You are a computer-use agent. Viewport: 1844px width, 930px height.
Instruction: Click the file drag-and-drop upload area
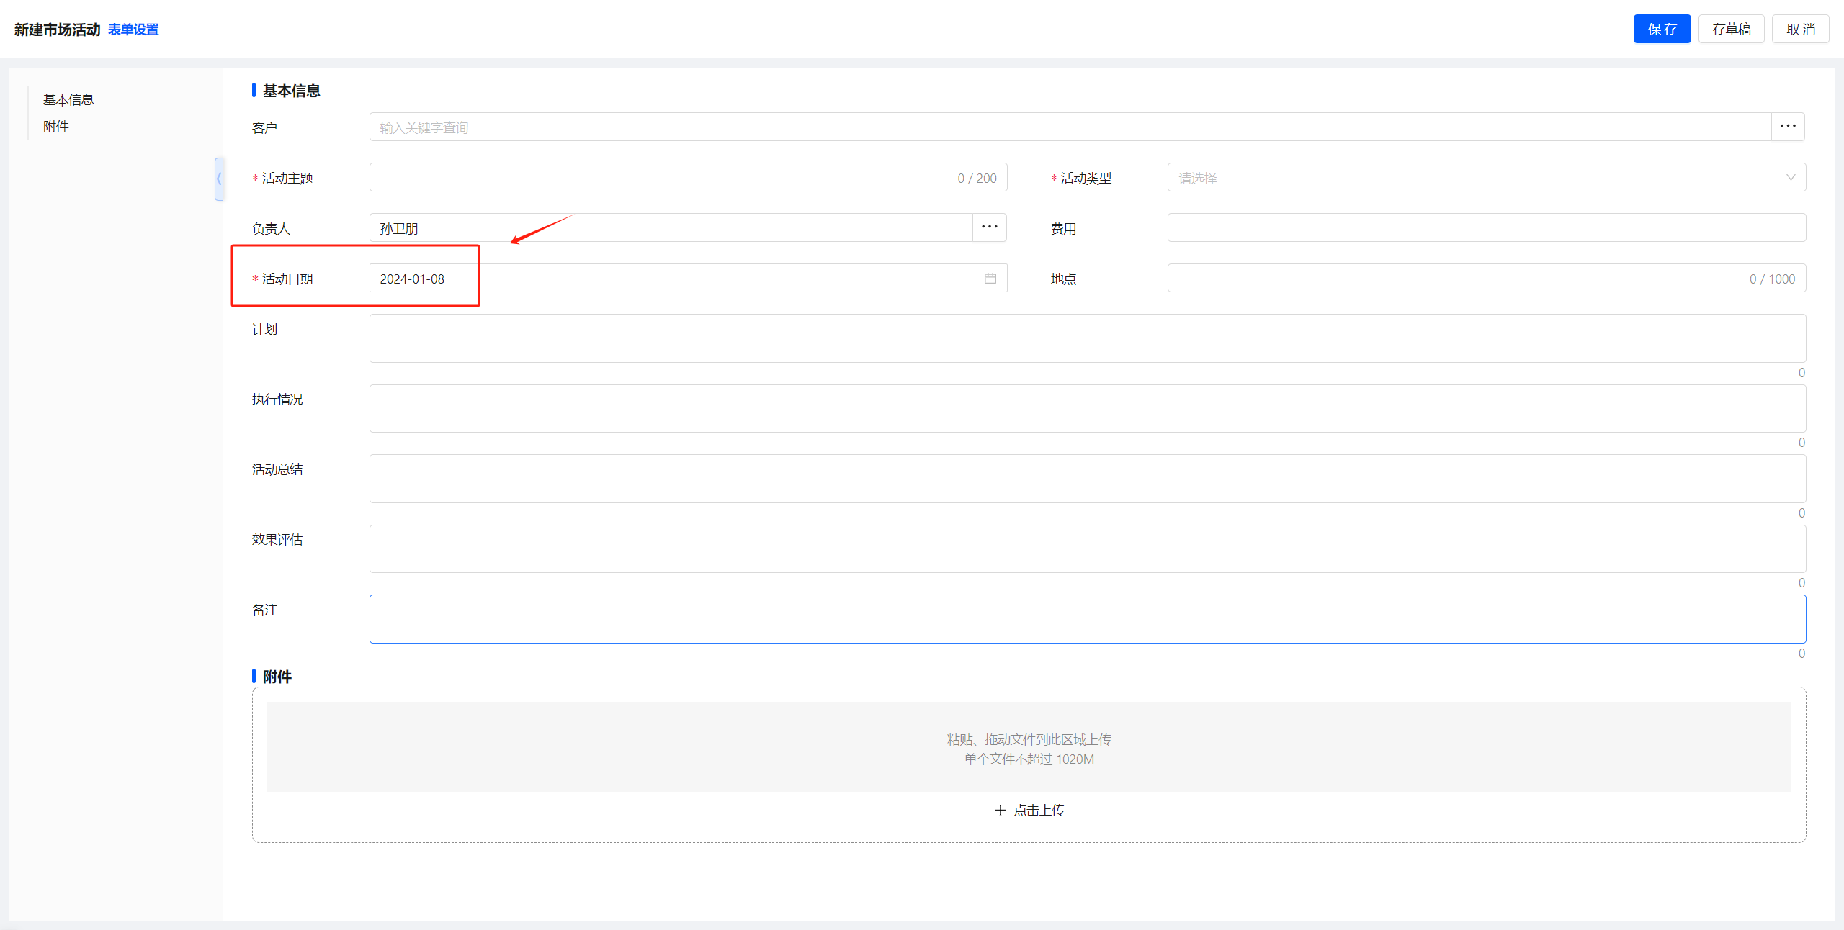coord(1028,747)
